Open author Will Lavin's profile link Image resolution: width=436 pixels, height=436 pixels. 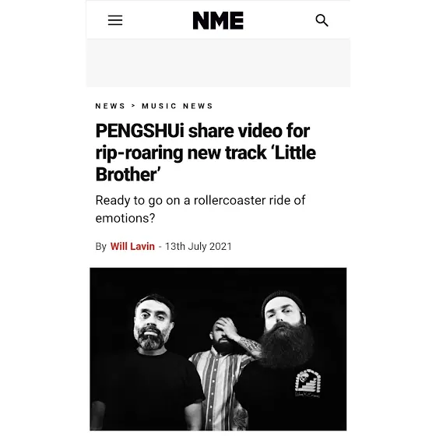[132, 246]
